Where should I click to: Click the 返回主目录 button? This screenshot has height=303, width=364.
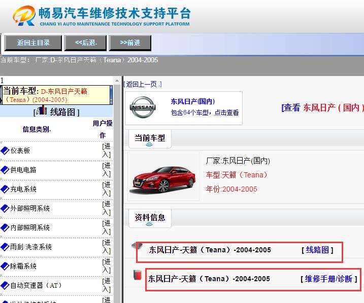33,43
